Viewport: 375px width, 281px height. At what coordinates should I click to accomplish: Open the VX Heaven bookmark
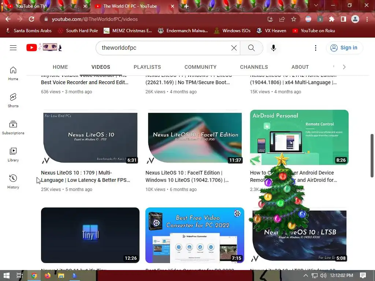click(271, 31)
